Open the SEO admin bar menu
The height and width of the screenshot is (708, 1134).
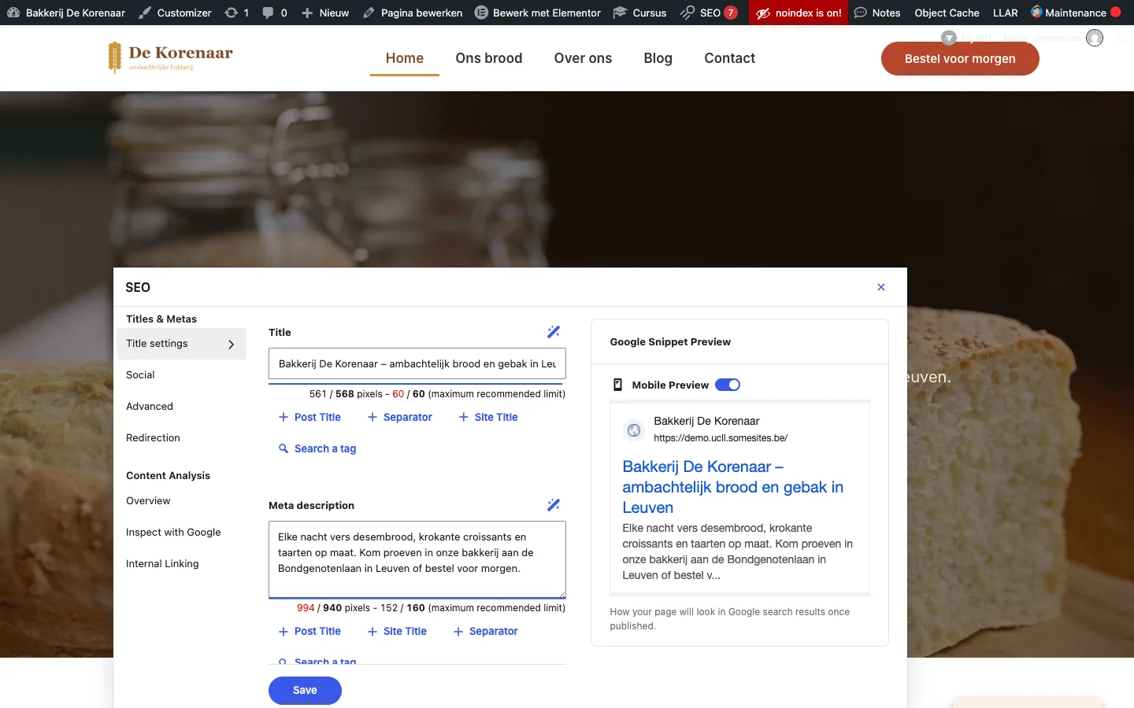709,13
